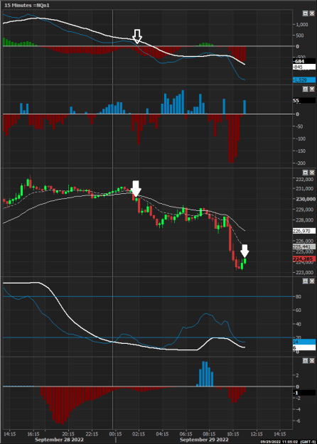This screenshot has height=444, width=317.
Task: Click the 80 overbought line in stochastic pane
Action: (147, 296)
